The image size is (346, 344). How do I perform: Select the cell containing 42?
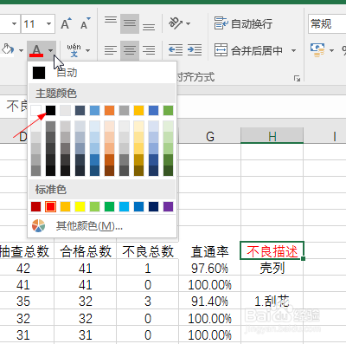(27, 268)
